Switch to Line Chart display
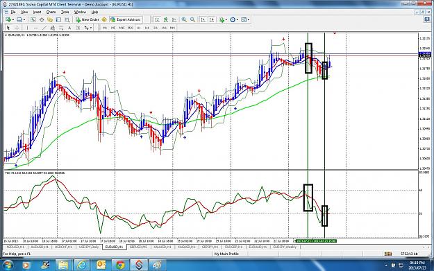 coord(174,19)
